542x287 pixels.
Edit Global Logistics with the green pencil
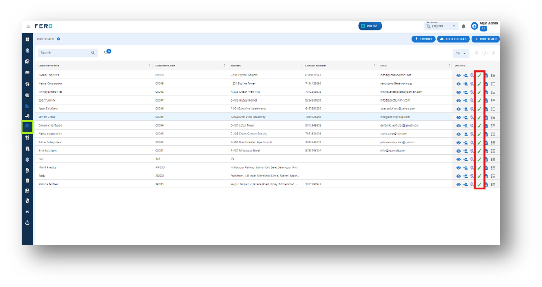click(x=480, y=76)
